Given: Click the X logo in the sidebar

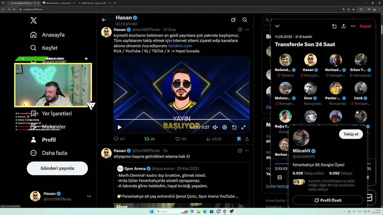Looking at the screenshot, I should [x=34, y=21].
